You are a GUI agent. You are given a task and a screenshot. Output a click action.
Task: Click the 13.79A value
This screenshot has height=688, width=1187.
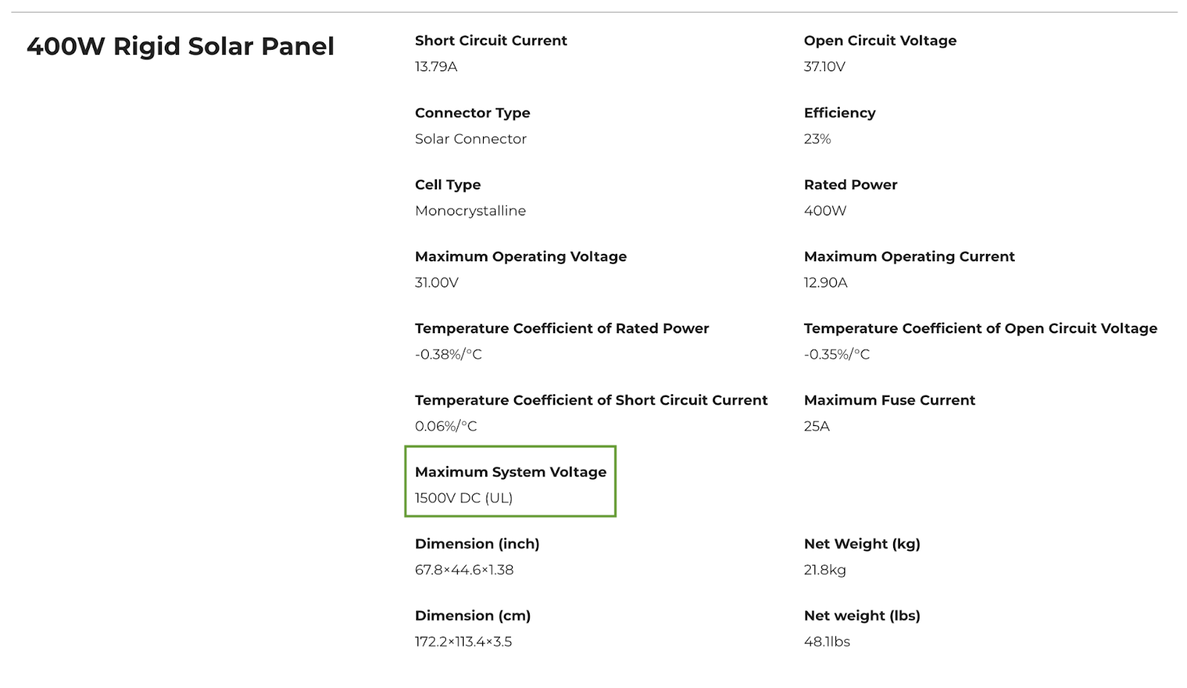coord(435,67)
